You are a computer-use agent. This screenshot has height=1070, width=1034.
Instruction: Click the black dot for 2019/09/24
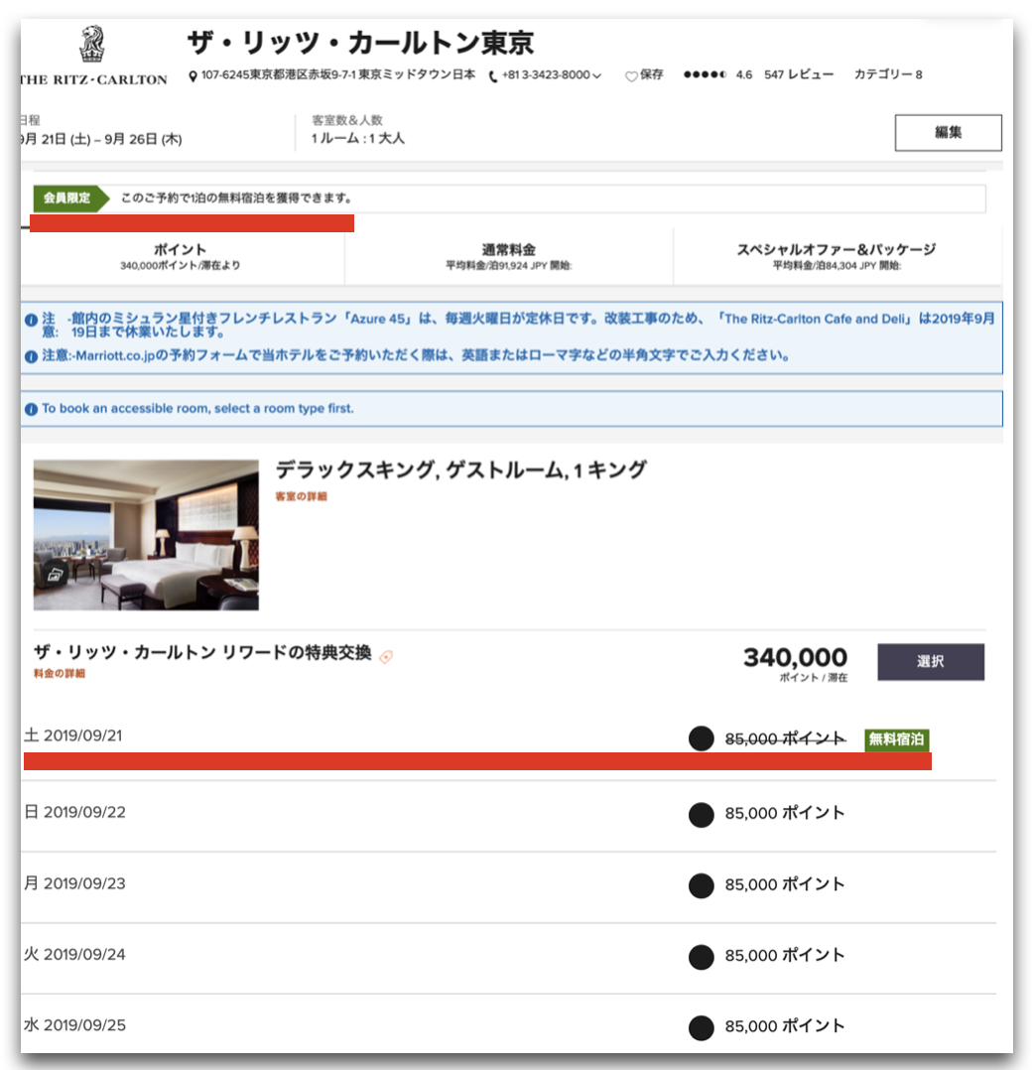[x=702, y=957]
